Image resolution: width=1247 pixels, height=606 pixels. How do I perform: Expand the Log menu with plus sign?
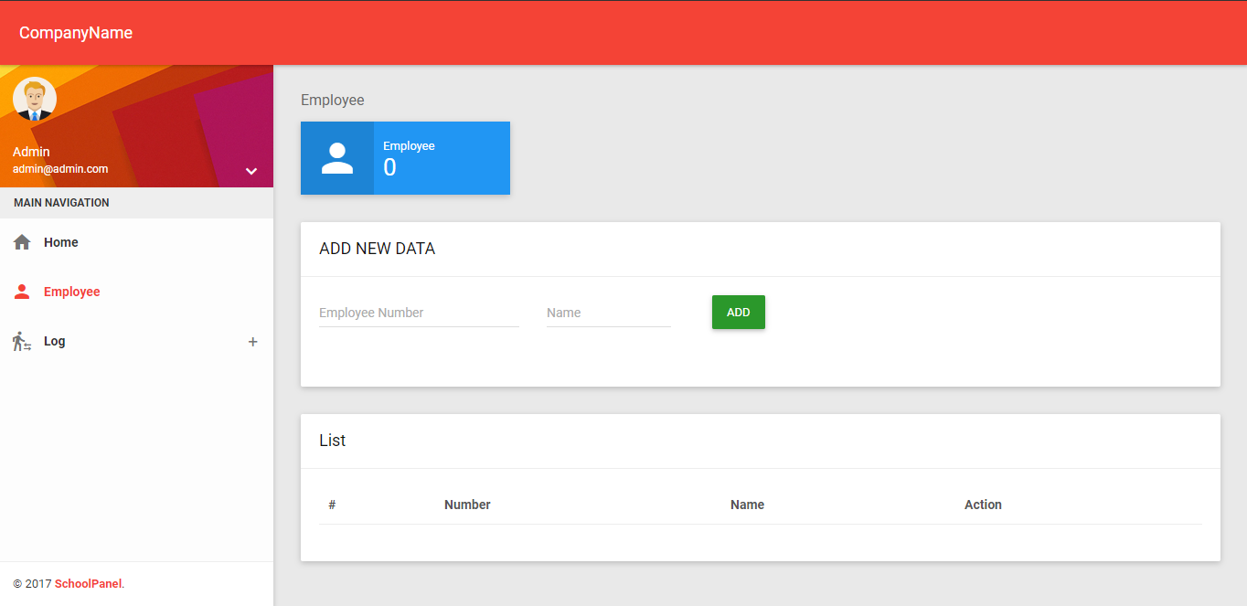pos(252,341)
